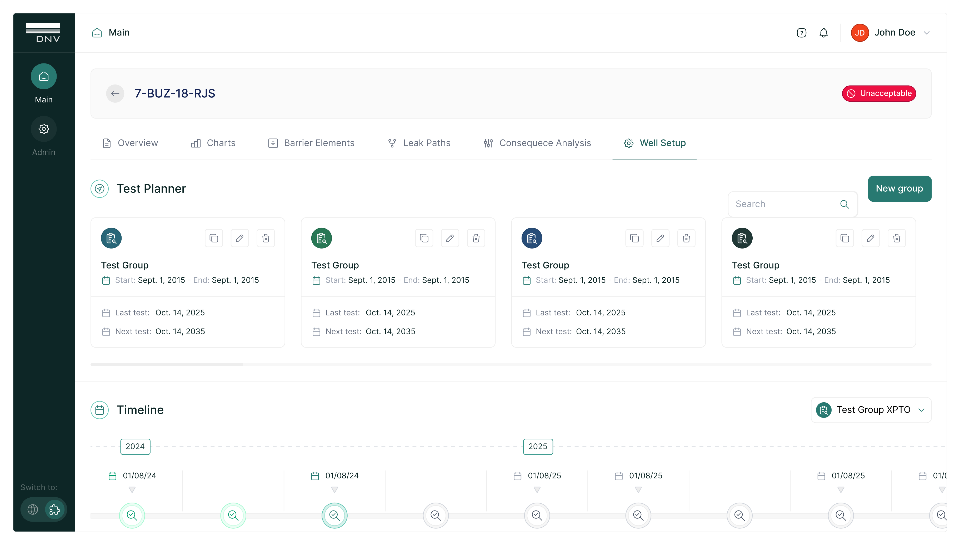Screen dimensions: 960x545
Task: Select the timeline node under first 01/08/25
Action: click(537, 516)
